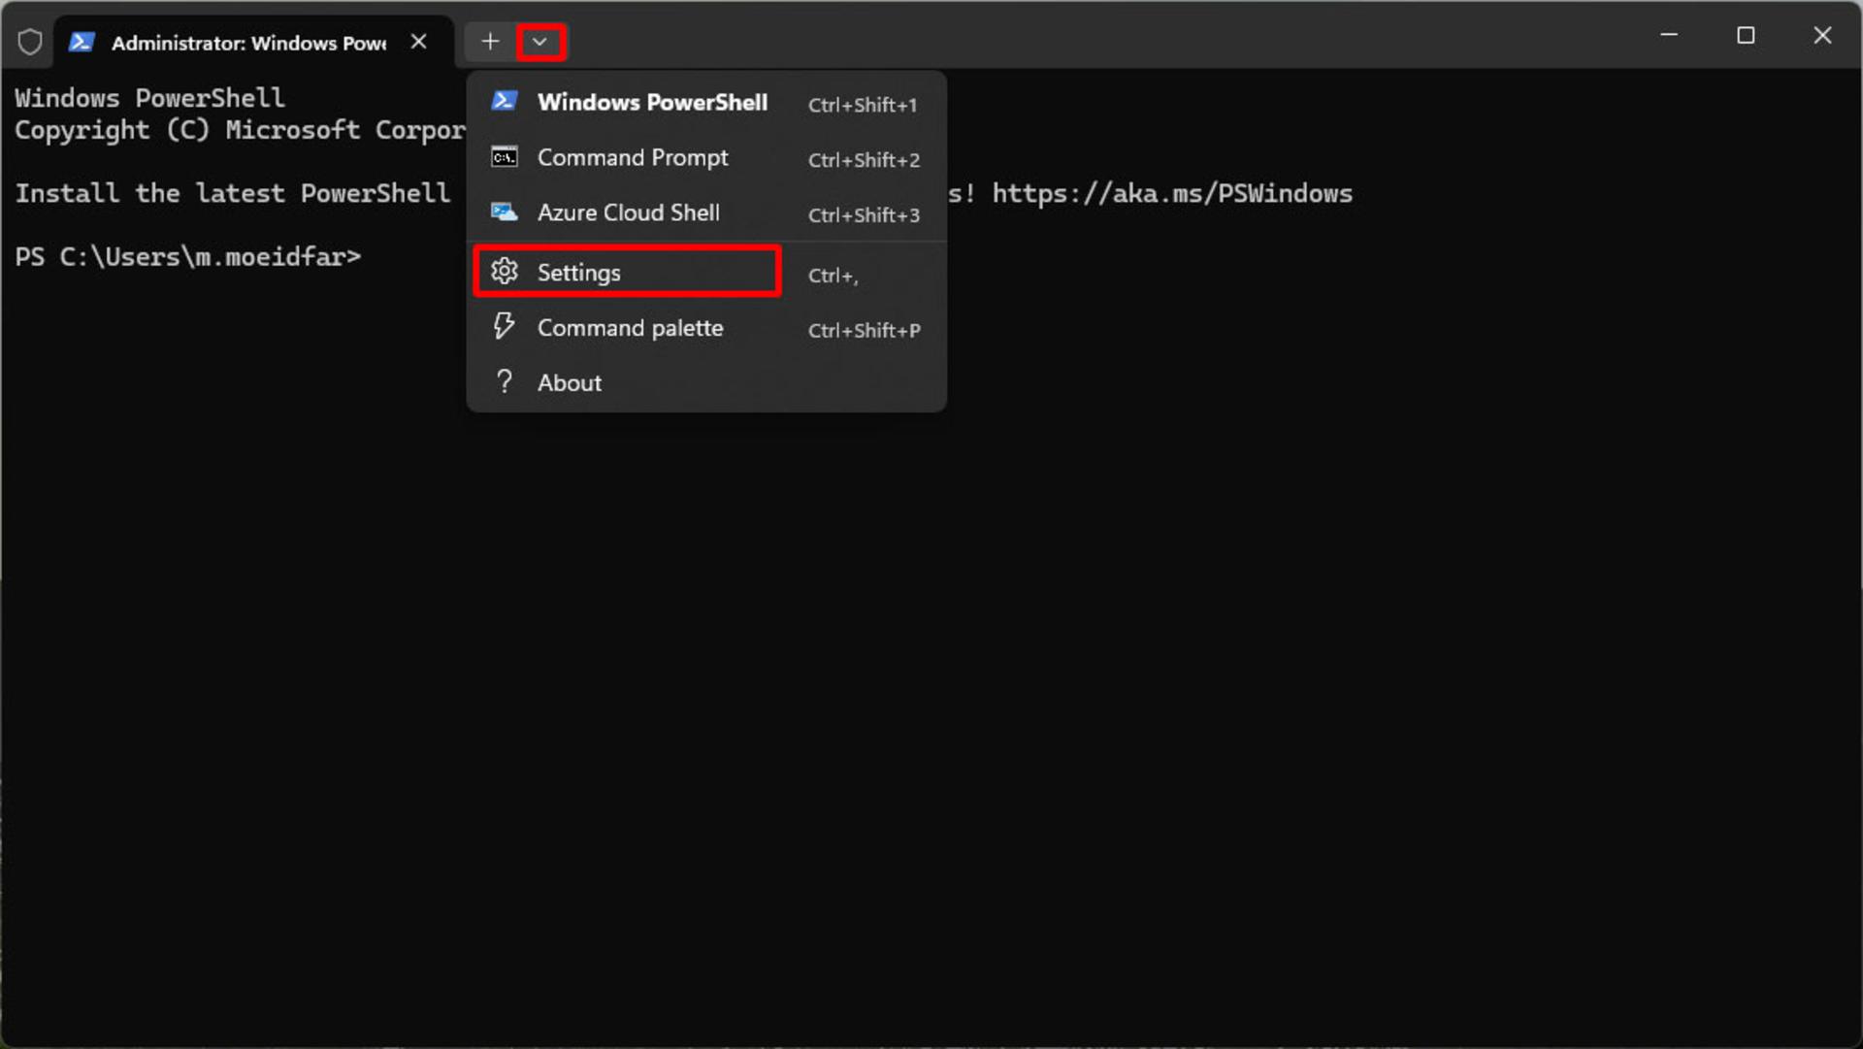
Task: Maximize the Terminal window
Action: point(1746,36)
